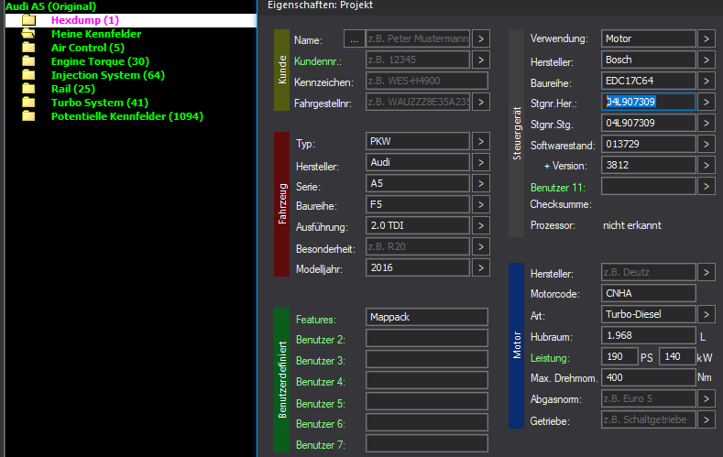
Task: Click the folder icon next to Hexdump
Action: click(28, 20)
